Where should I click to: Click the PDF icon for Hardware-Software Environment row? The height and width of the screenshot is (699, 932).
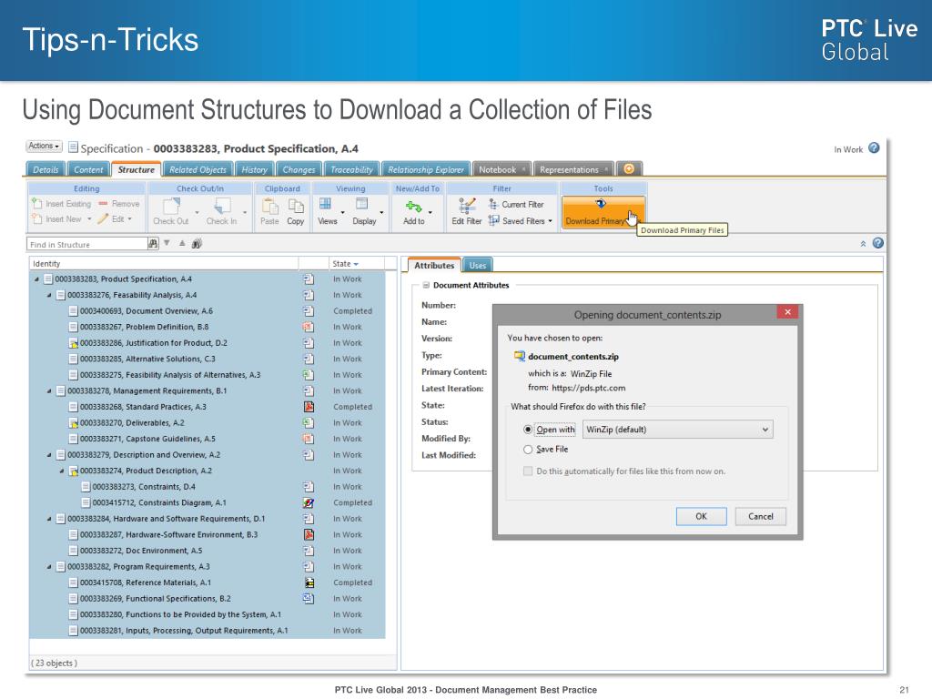click(309, 534)
